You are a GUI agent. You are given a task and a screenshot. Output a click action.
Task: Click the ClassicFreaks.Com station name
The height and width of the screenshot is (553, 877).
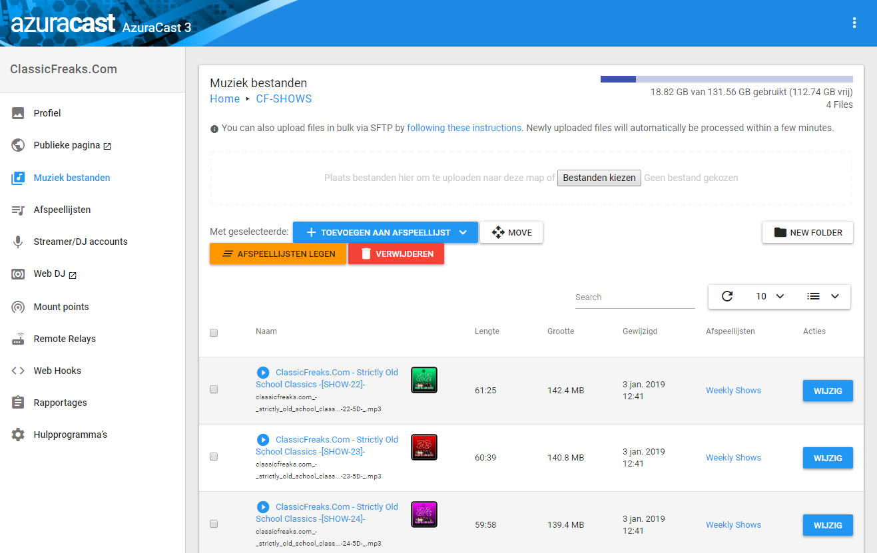(63, 69)
